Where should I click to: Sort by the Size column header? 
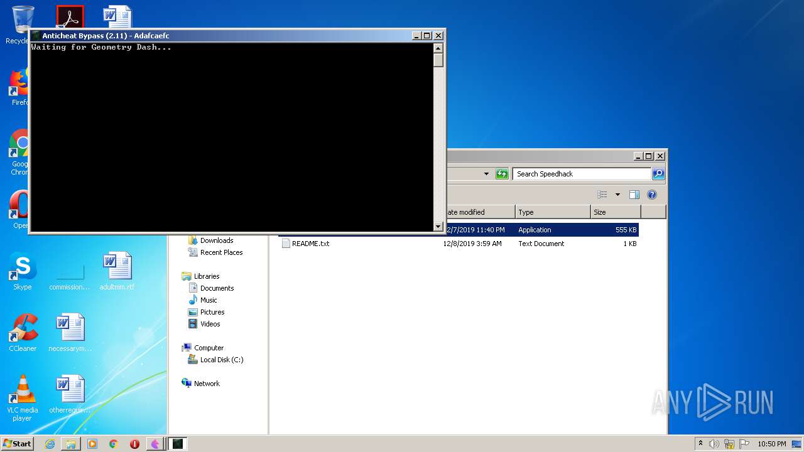pyautogui.click(x=616, y=212)
